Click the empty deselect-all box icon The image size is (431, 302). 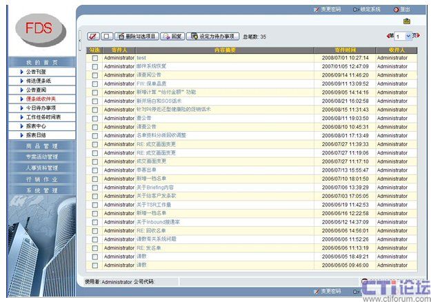click(x=107, y=36)
